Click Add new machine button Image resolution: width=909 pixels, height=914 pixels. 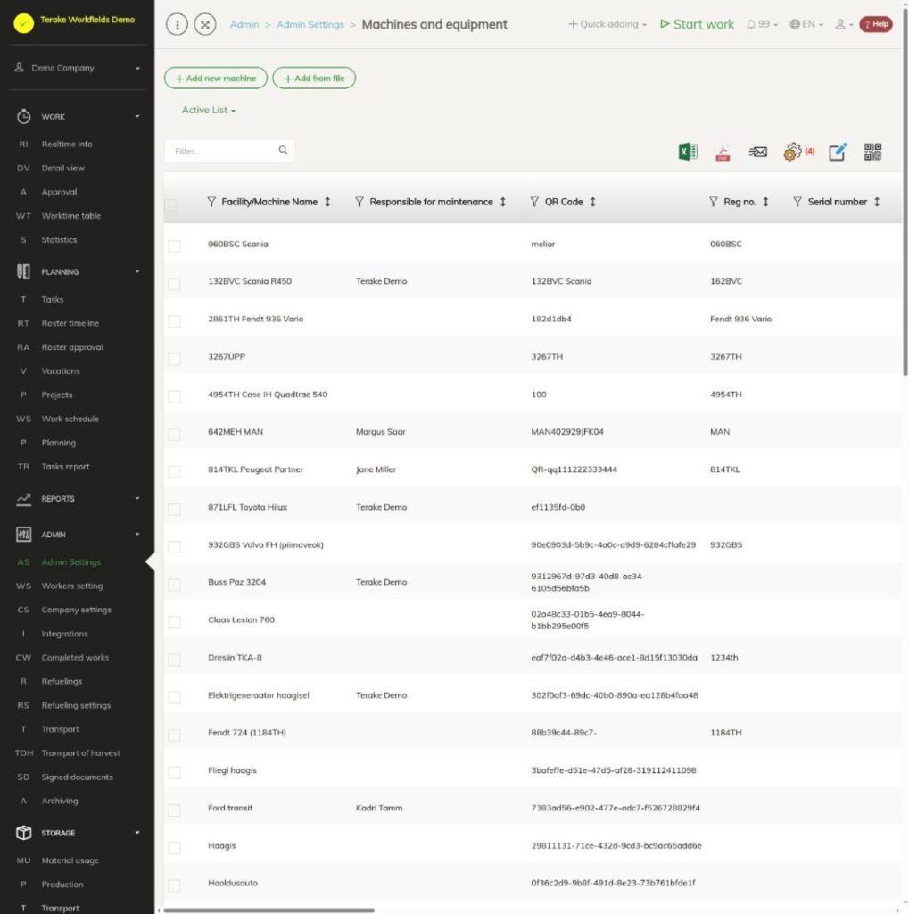216,79
